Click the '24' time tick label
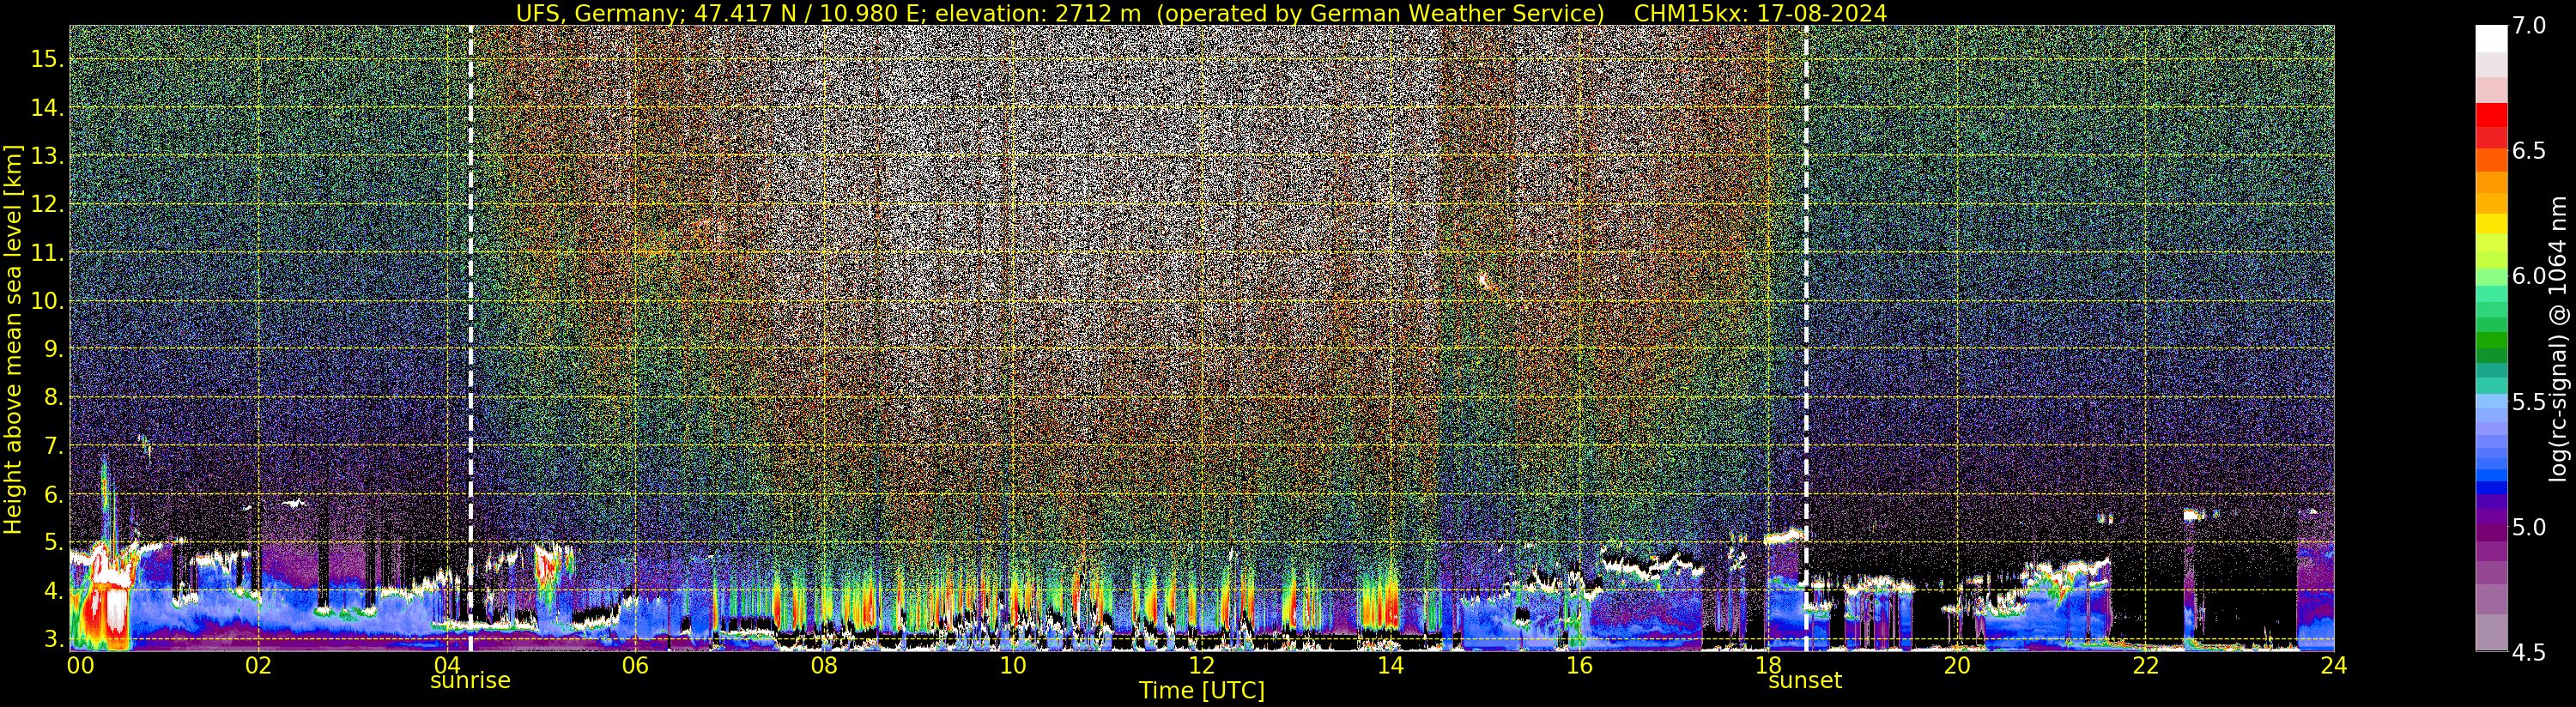Screen dimensions: 2576x707 coord(2334,665)
